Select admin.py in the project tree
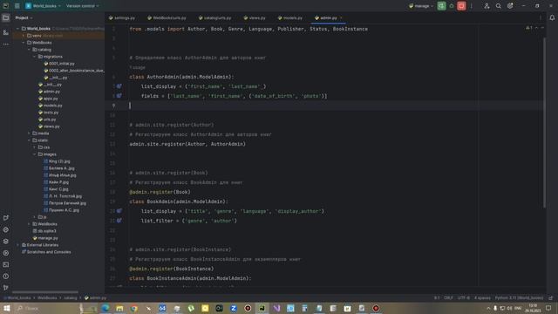This screenshot has width=558, height=314. coord(49,92)
